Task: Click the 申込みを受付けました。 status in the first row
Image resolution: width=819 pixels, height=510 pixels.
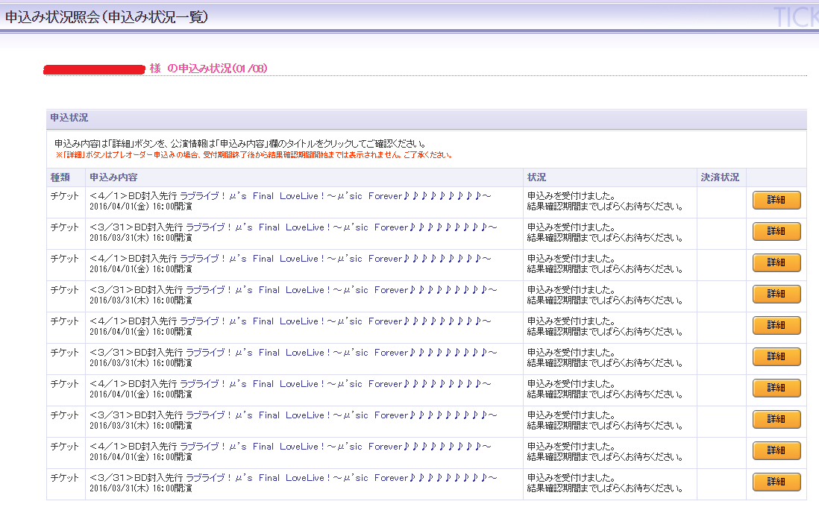Action: [571, 196]
